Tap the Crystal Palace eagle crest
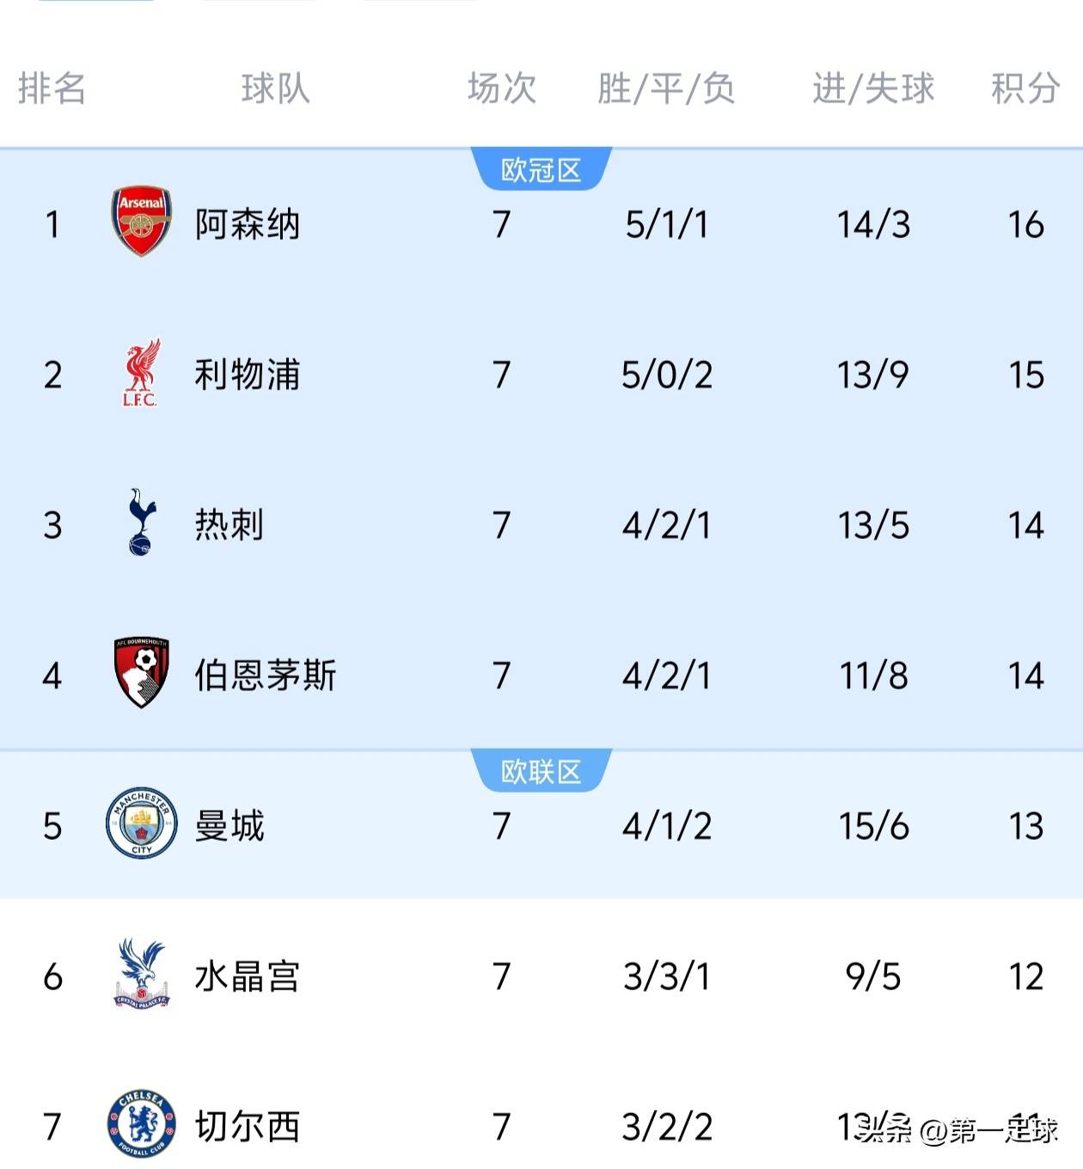 (142, 974)
